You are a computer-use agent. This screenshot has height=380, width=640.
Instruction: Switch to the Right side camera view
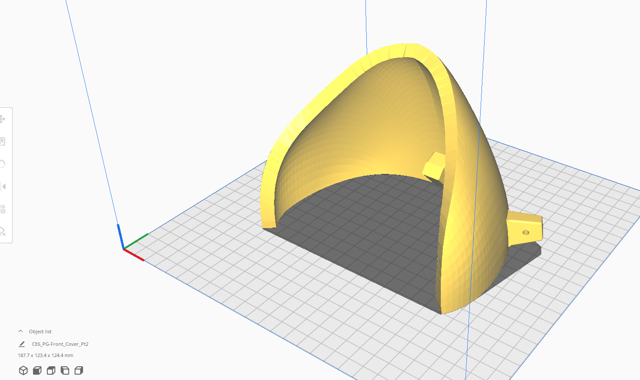(x=78, y=370)
